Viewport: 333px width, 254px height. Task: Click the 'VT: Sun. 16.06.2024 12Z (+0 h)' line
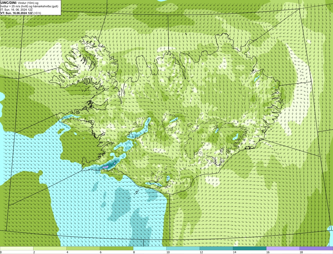(x=21, y=13)
